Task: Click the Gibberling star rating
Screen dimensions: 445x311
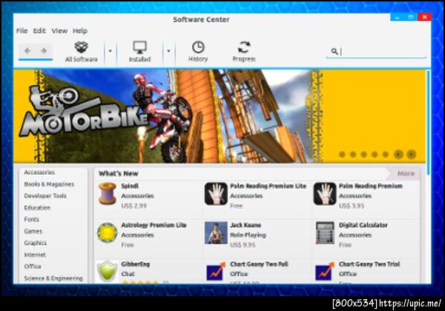Action: [x=140, y=282]
